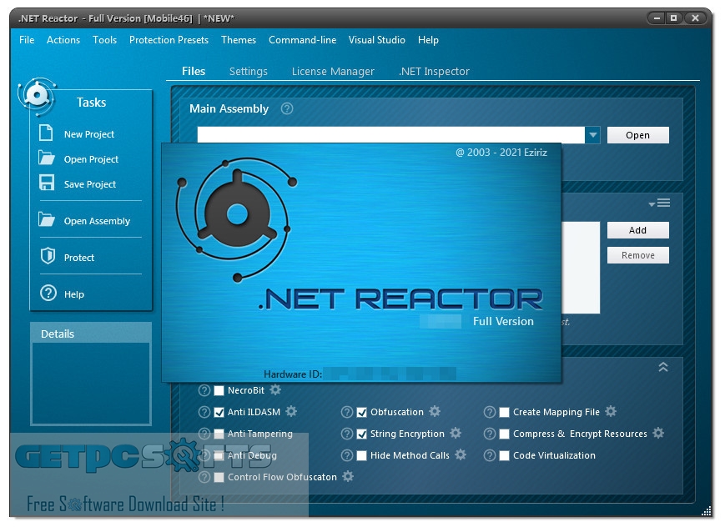Click the additional files list box
This screenshot has width=725, height=527.
pyautogui.click(x=581, y=268)
